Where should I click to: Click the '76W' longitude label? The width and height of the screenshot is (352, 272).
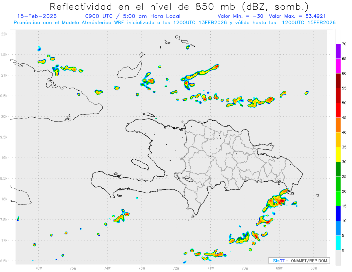click(38, 268)
